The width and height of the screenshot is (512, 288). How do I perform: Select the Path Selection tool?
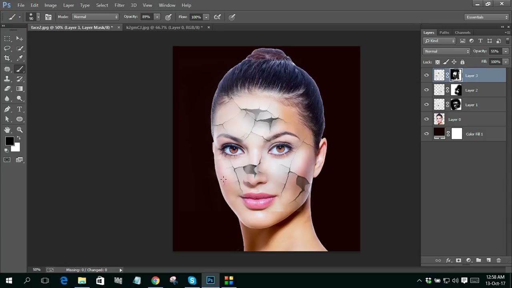pyautogui.click(x=7, y=119)
